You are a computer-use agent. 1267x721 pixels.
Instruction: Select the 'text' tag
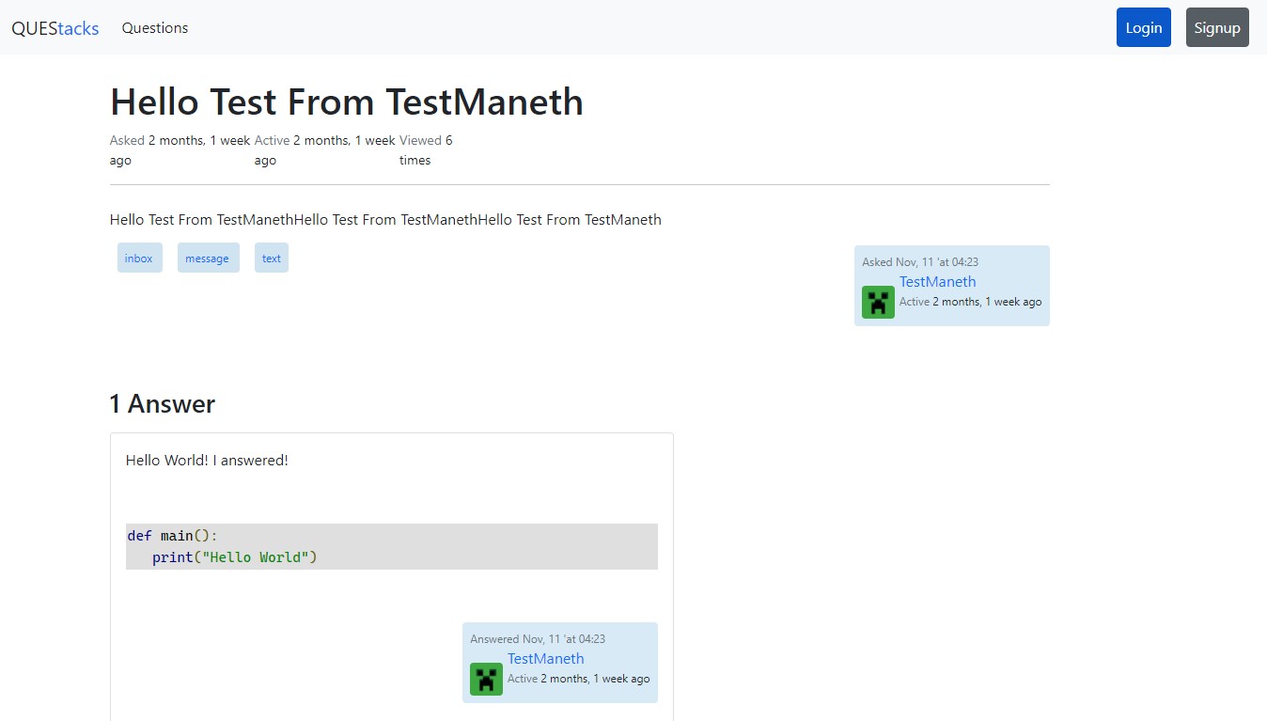pos(272,259)
